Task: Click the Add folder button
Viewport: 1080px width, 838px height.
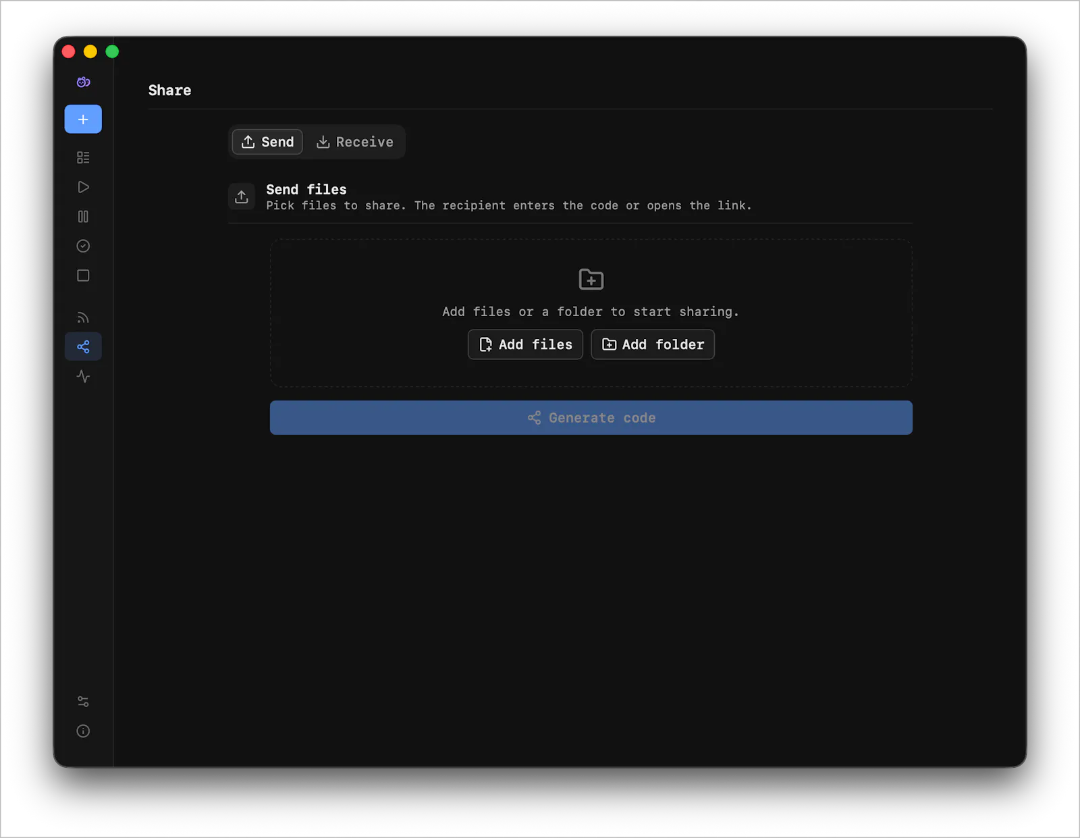Action: pos(653,344)
